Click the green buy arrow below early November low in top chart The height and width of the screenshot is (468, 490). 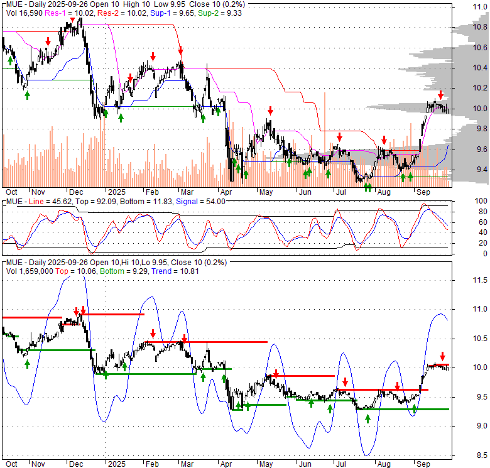click(x=27, y=95)
